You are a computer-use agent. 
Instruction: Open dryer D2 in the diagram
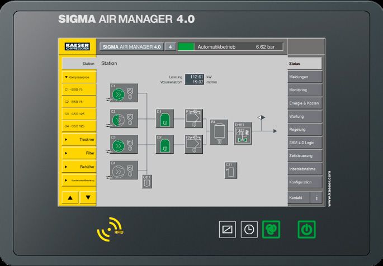[x=165, y=144]
